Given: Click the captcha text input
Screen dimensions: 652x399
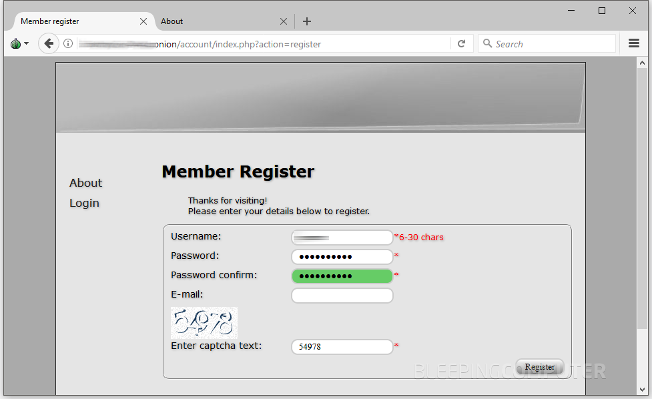Looking at the screenshot, I should pyautogui.click(x=342, y=347).
